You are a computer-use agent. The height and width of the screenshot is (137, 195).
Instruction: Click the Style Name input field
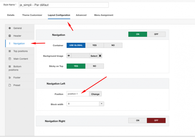tap(64, 5)
